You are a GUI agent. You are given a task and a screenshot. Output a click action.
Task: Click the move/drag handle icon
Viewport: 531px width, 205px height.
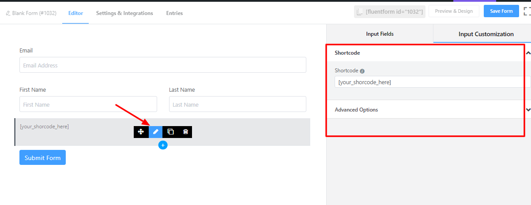[141, 132]
